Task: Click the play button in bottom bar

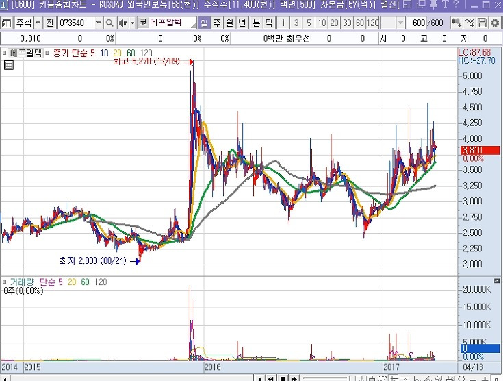Action: 260,379
